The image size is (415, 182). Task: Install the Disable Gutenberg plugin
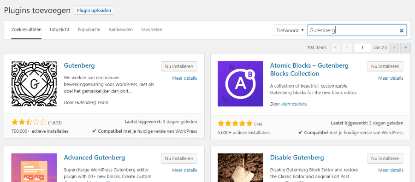[x=385, y=159]
